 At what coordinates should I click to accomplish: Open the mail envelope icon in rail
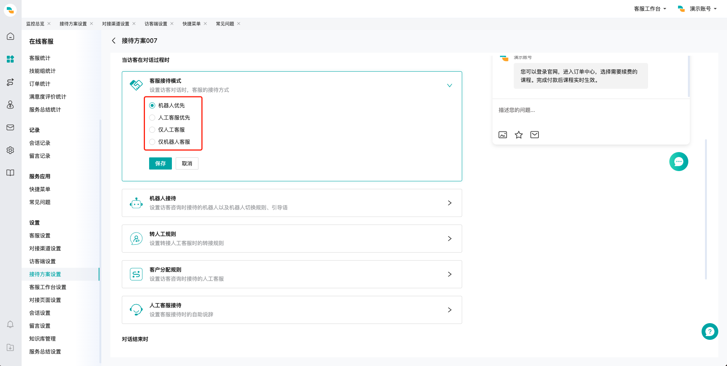10,127
